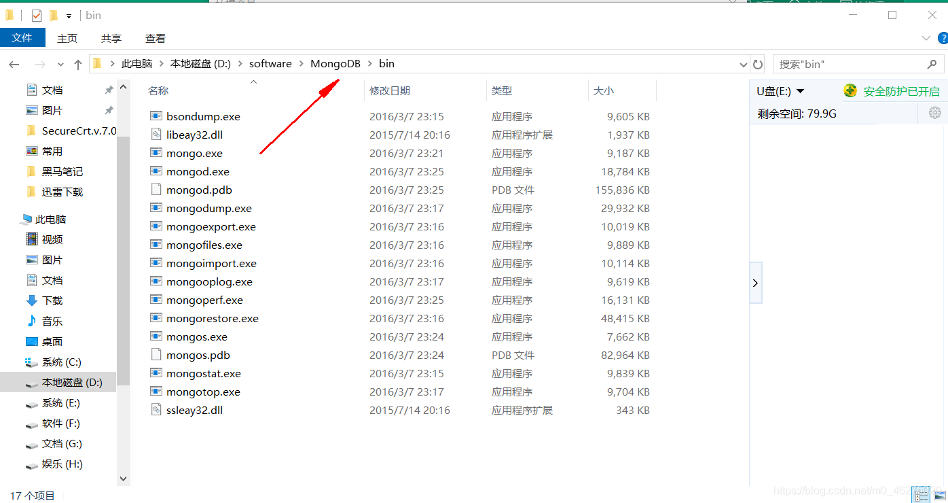Open the U盘(E:) dropdown
The height and width of the screenshot is (503, 948).
780,91
